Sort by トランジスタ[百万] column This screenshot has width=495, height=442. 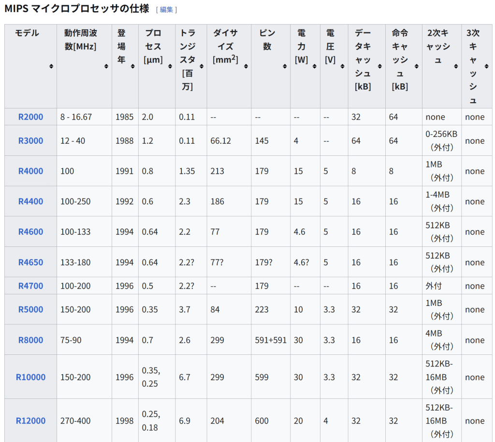click(201, 66)
